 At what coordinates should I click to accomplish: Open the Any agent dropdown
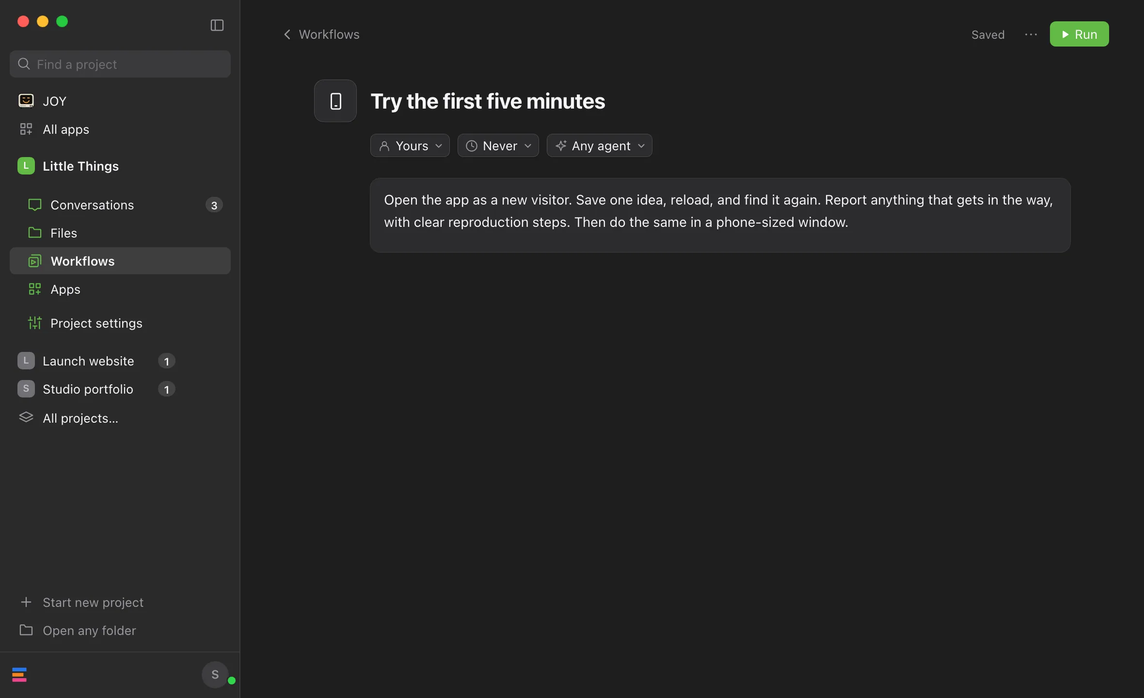coord(600,145)
